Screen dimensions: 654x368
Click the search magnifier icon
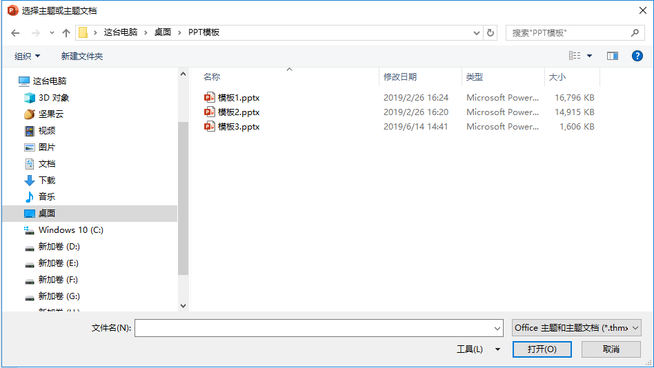point(635,33)
